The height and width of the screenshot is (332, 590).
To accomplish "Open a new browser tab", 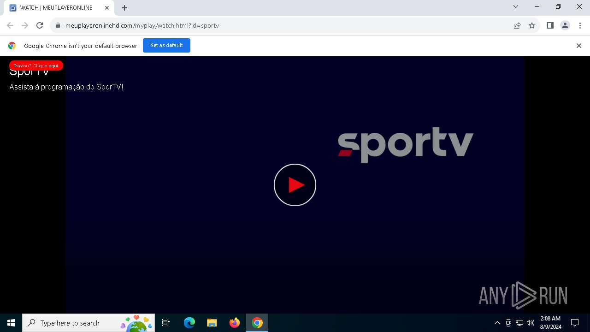I will point(124,8).
